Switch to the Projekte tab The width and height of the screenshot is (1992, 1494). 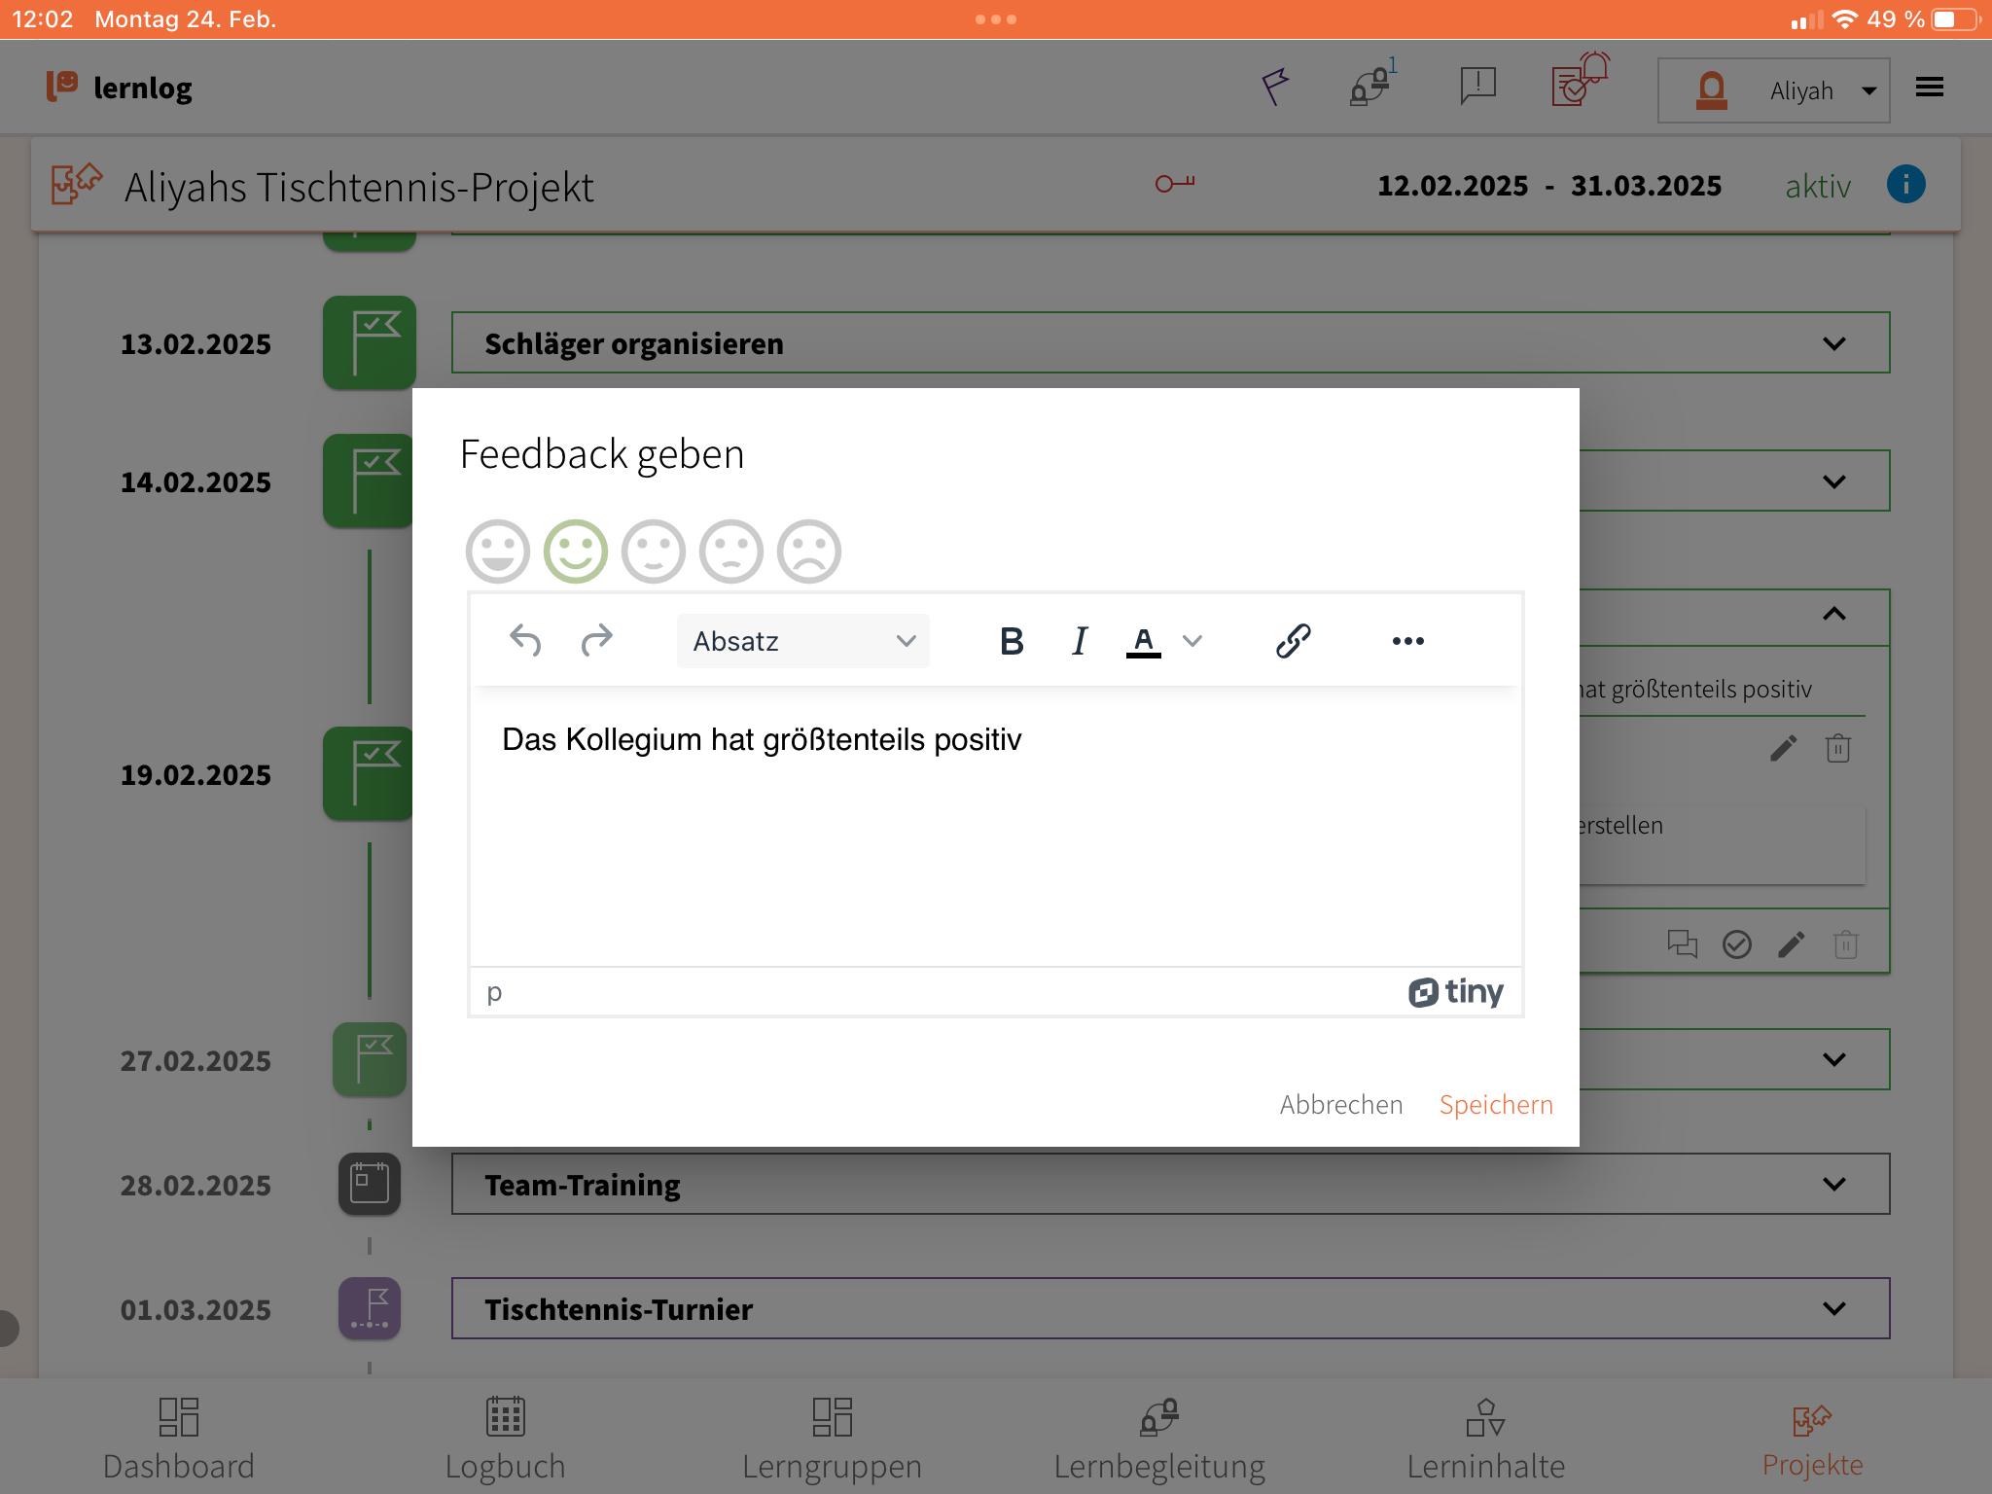click(1813, 1440)
